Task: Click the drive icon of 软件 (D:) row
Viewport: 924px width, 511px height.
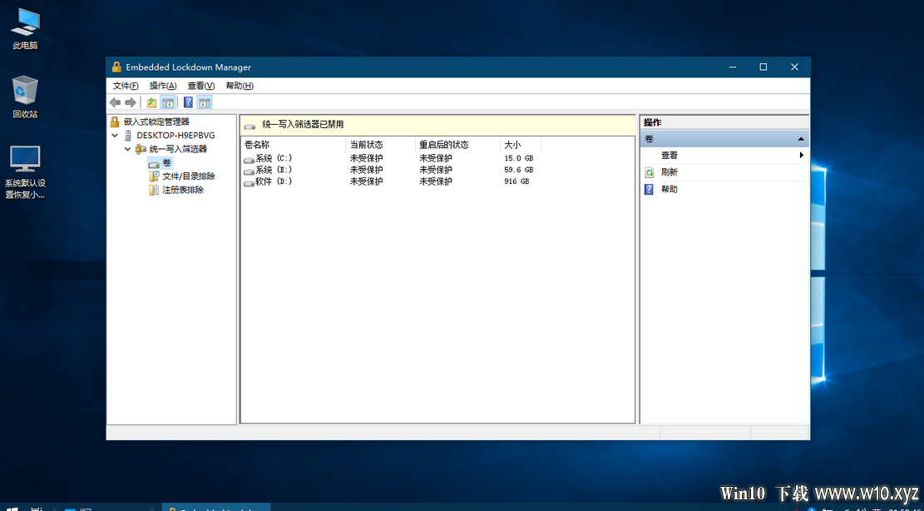Action: pyautogui.click(x=249, y=183)
